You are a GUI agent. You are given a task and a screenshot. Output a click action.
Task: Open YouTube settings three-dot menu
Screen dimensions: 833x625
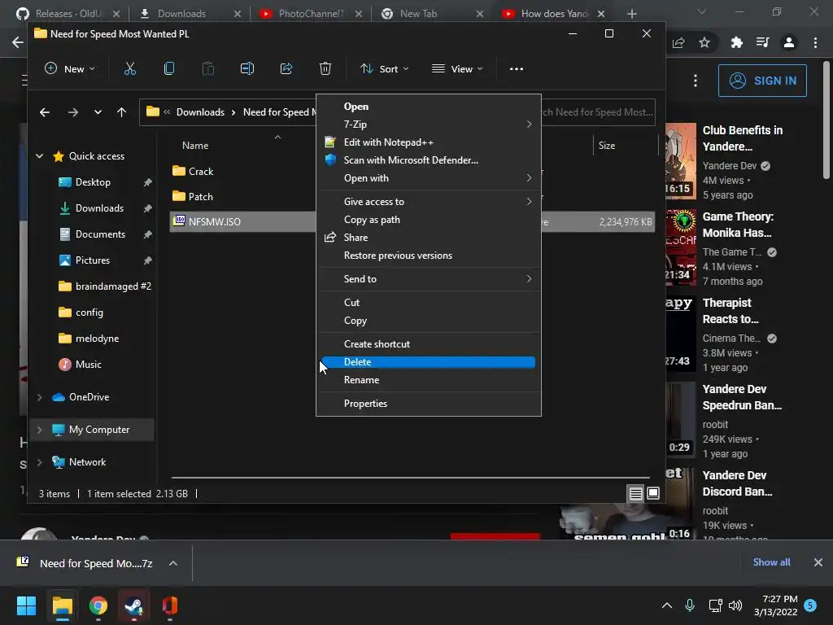tap(696, 81)
